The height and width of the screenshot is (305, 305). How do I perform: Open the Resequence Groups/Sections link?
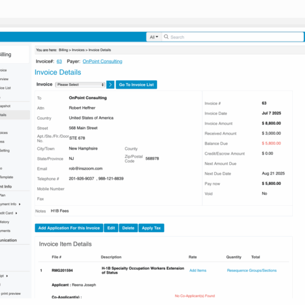tap(252, 270)
